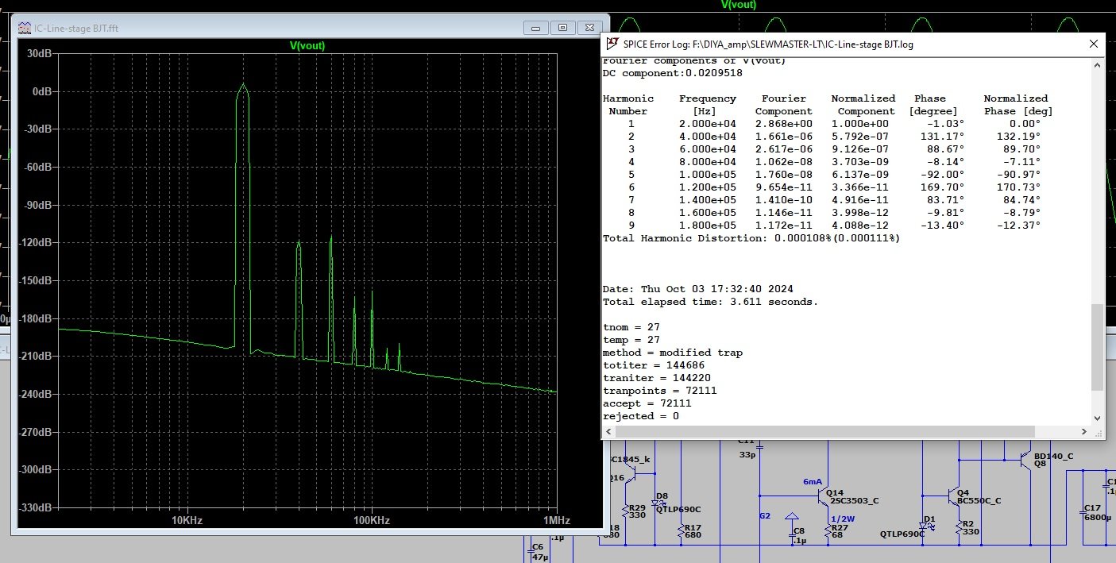Click the G2 net label in schematic
Viewport: 1116px width, 563px height.
click(765, 516)
